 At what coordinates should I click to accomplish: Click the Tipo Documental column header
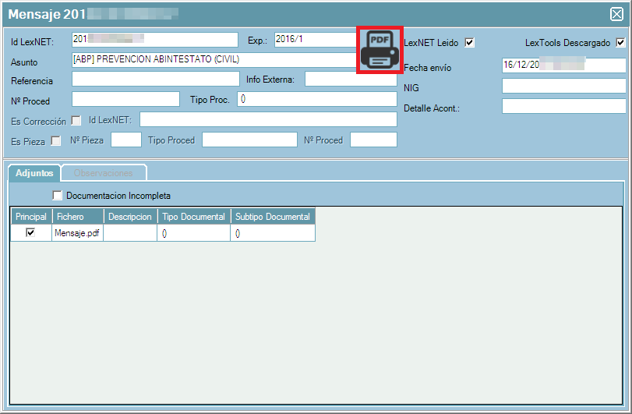(x=193, y=217)
